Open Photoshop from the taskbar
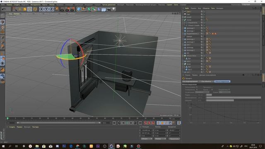 coord(64,146)
